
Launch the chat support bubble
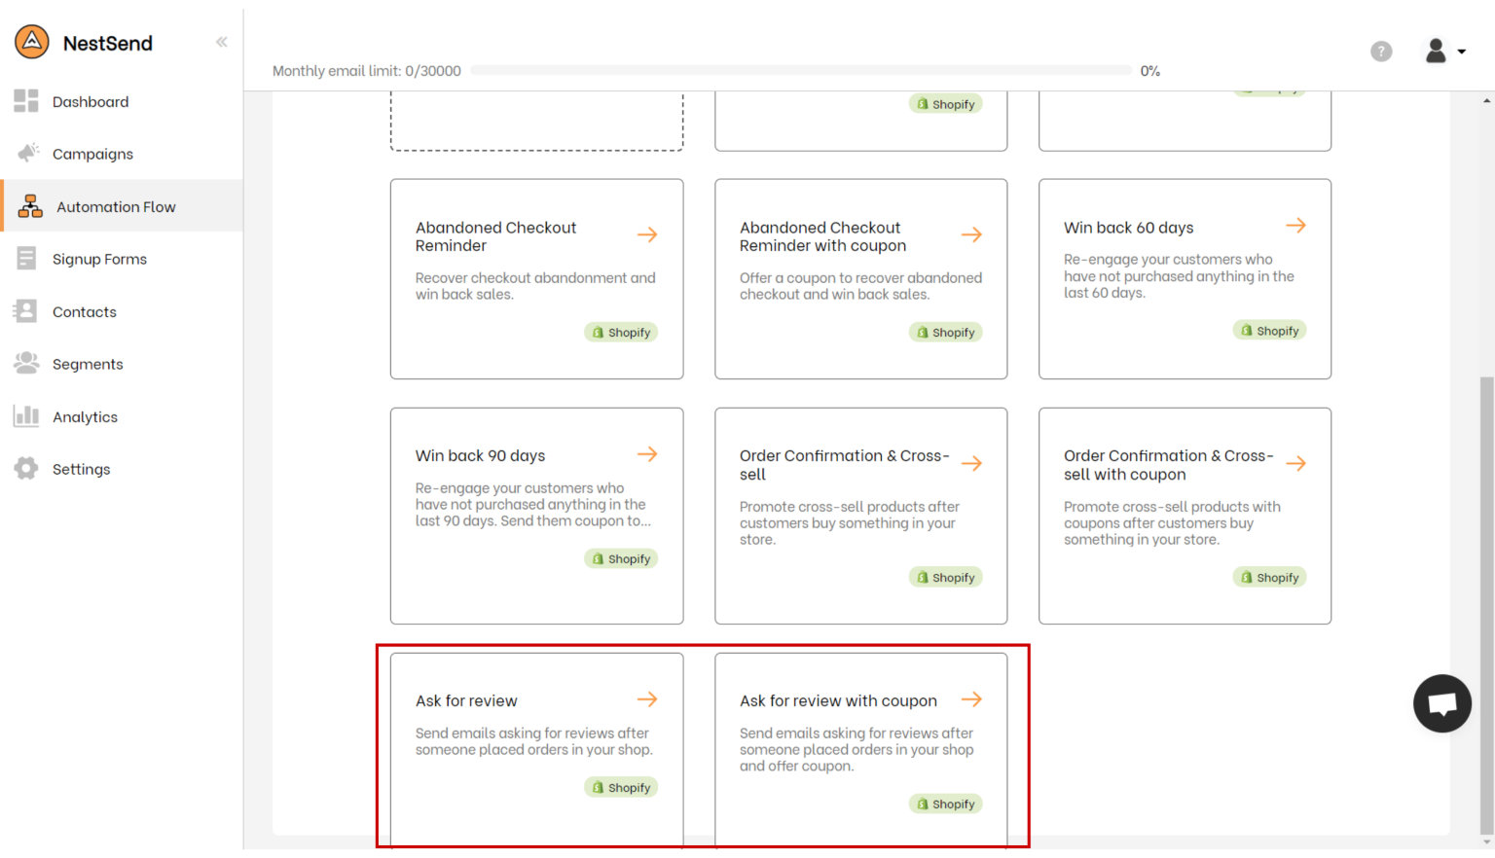(x=1441, y=703)
